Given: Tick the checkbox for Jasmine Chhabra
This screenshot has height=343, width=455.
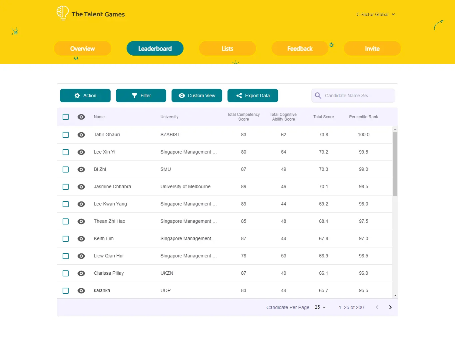Looking at the screenshot, I should 66,187.
